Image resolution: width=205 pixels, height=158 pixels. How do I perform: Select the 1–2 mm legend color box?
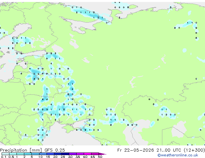(x=20, y=154)
